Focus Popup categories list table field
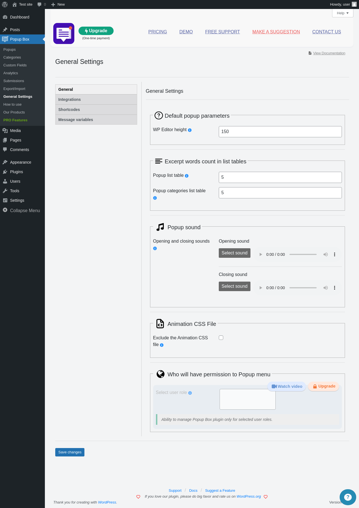This screenshot has width=359, height=508. pos(280,193)
